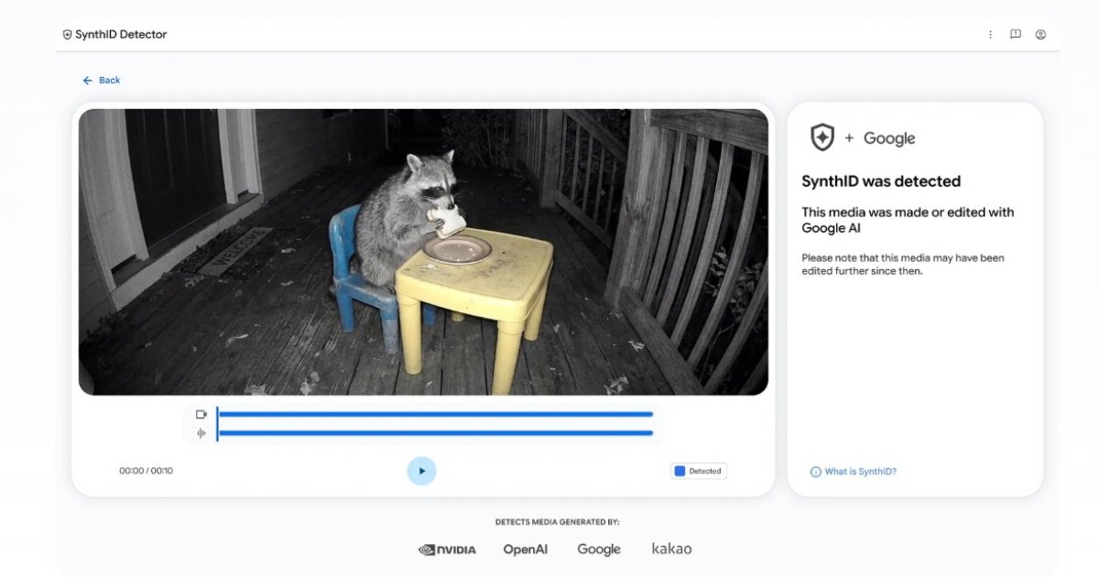The height and width of the screenshot is (577, 1099).
Task: Click the Back arrow icon
Action: coord(88,81)
